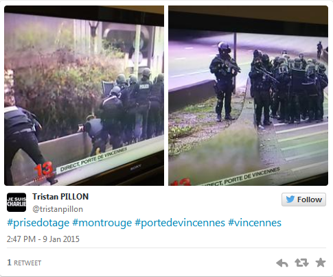This screenshot has width=333, height=277.
Task: Retweet using the retweet arrows icon
Action: (301, 263)
